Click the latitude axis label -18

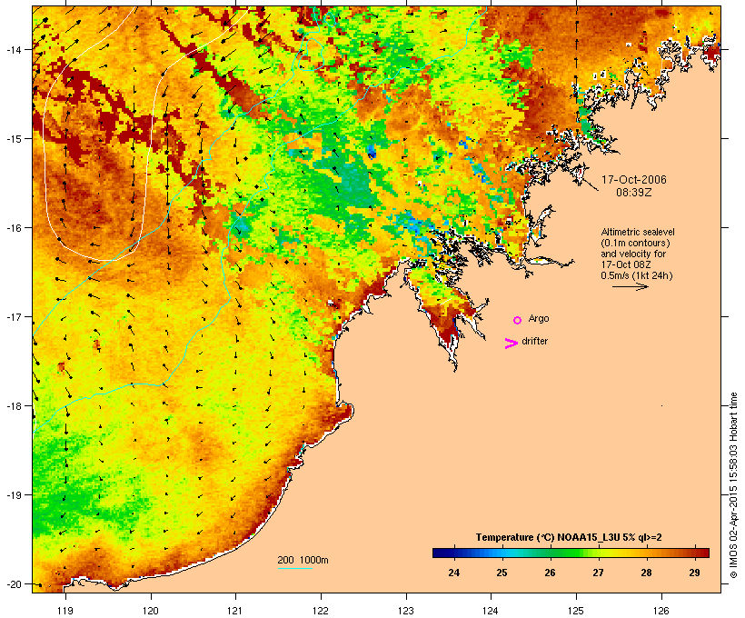point(13,405)
